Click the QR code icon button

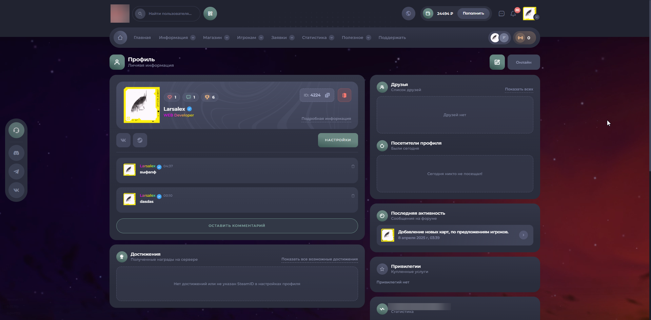point(210,14)
